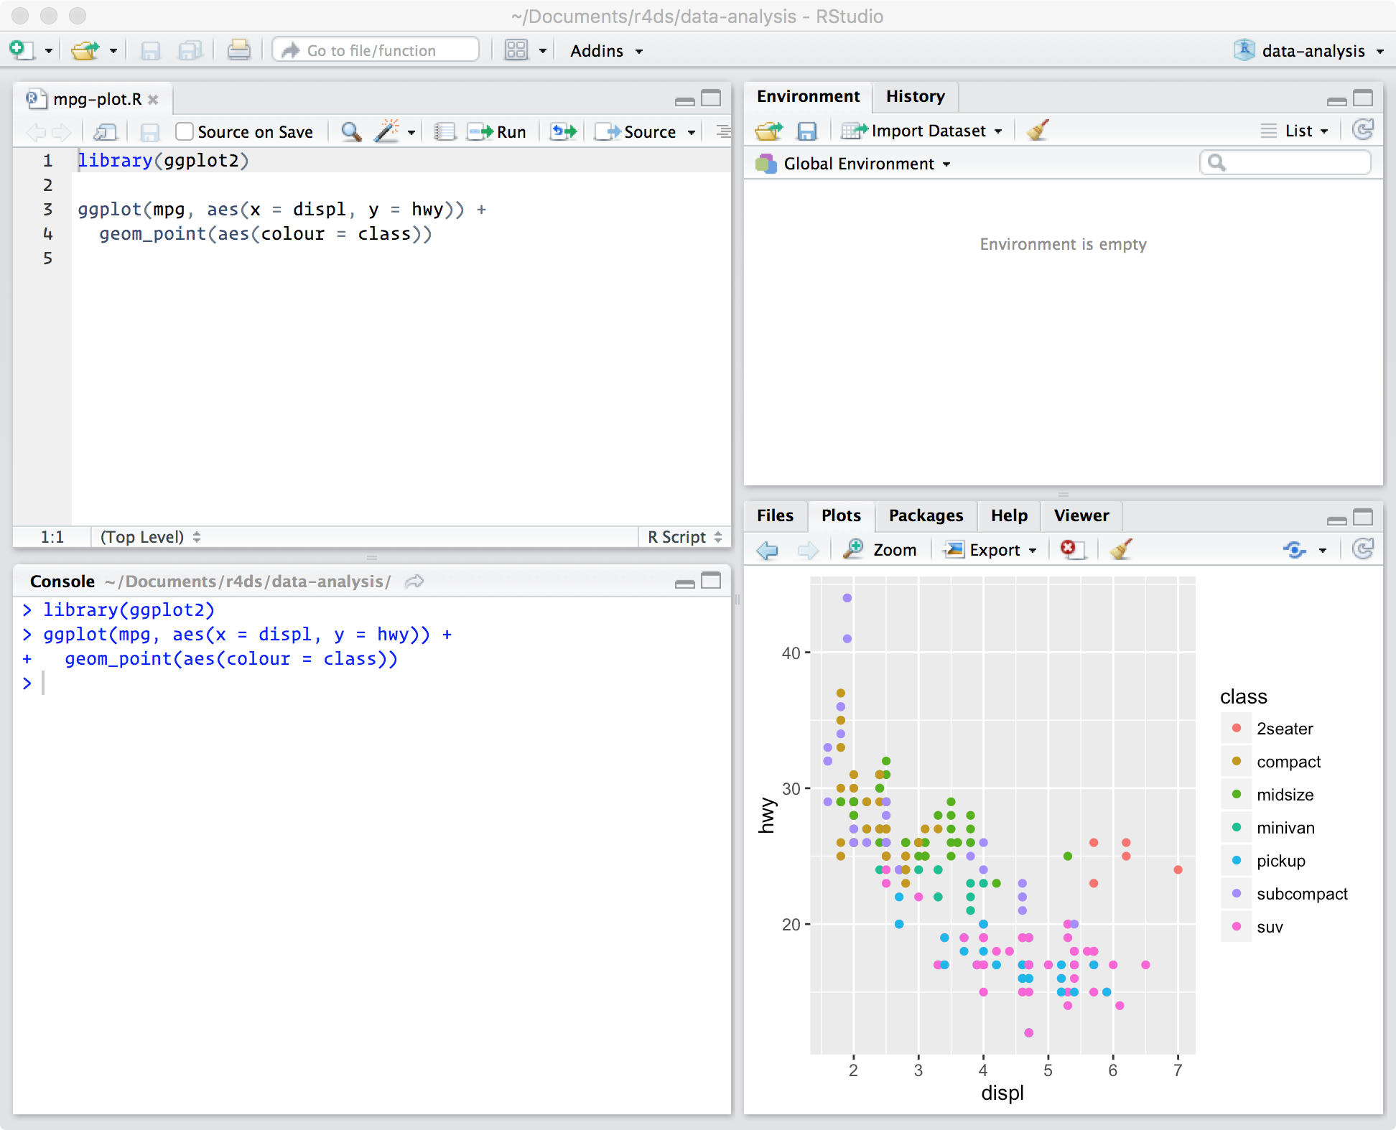
Task: Click the code tools magic wand icon
Action: click(386, 131)
